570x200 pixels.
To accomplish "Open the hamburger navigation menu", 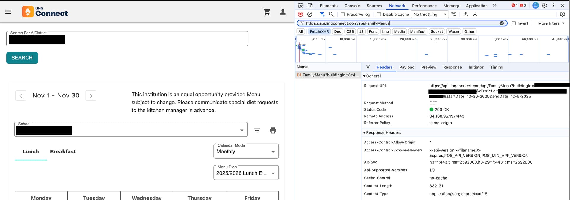I will 8,12.
